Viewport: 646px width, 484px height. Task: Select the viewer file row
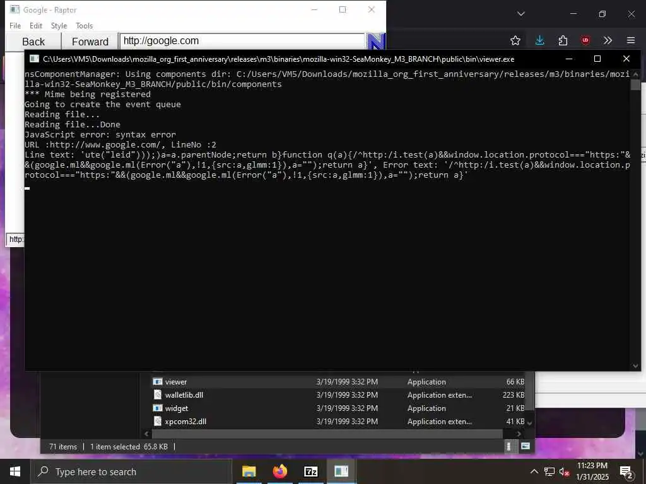[339, 381]
